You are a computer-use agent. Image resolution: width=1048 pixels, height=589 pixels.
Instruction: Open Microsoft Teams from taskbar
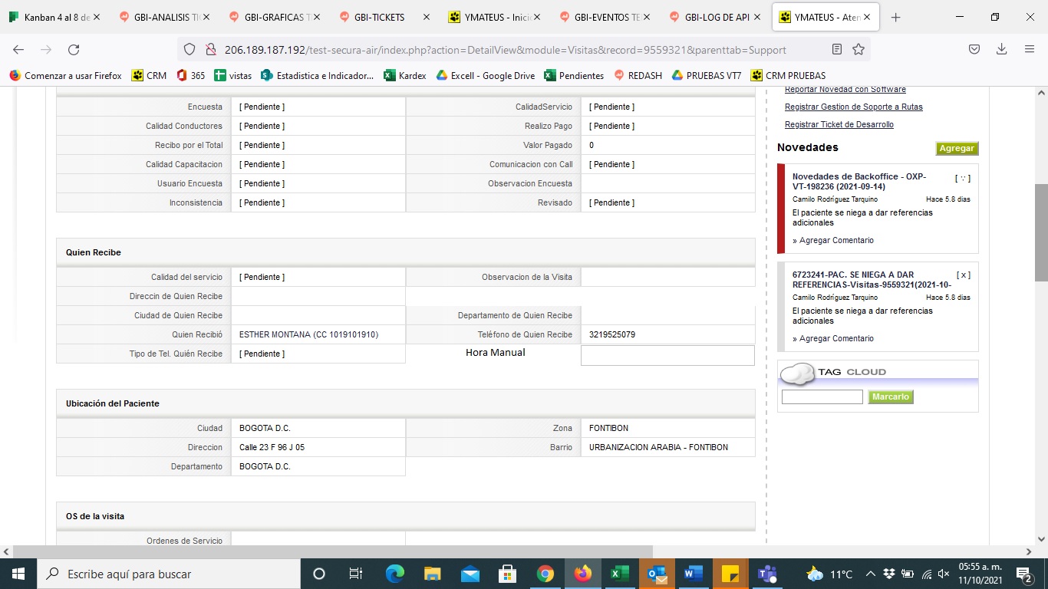tap(767, 574)
